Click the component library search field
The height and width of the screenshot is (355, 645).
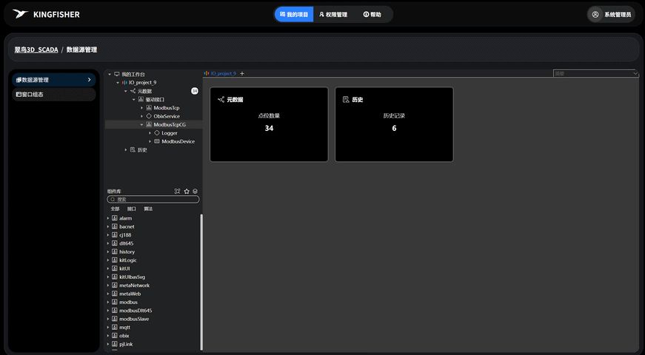(153, 199)
